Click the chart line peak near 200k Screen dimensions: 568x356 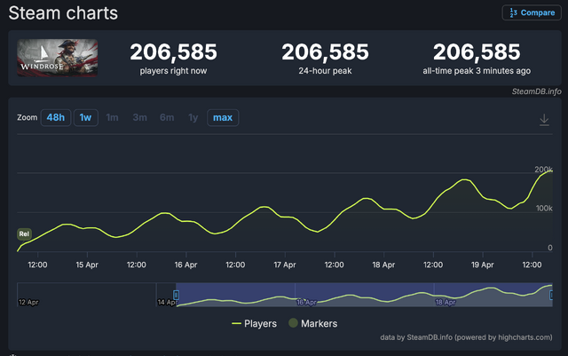549,170
